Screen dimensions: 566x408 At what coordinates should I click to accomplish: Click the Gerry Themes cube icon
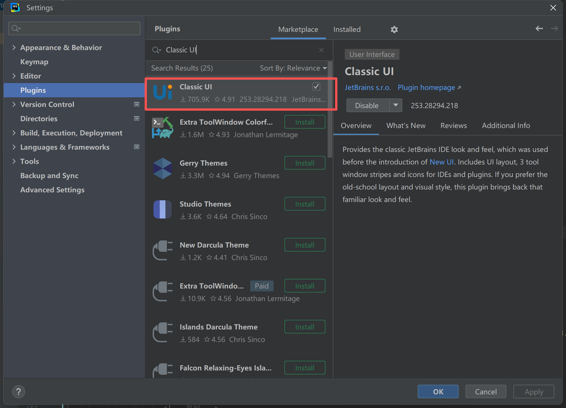[163, 168]
